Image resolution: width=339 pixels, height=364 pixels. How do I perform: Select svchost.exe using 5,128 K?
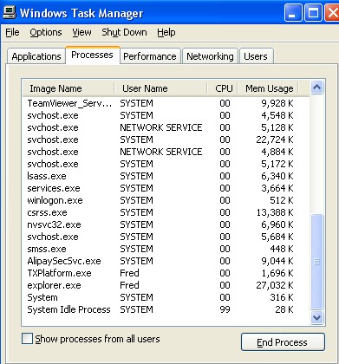pyautogui.click(x=166, y=127)
